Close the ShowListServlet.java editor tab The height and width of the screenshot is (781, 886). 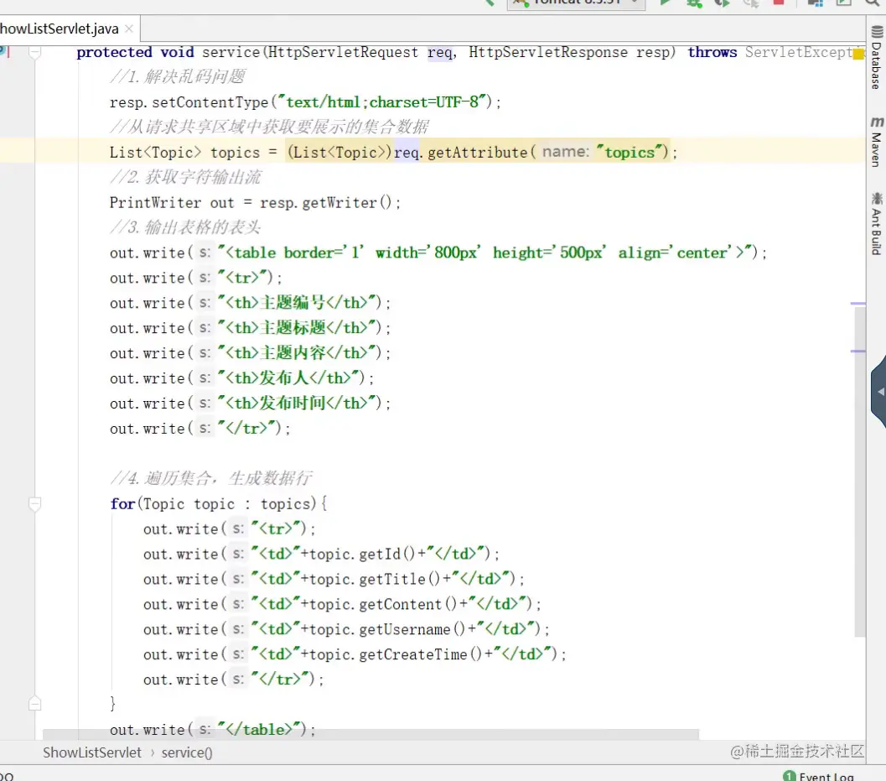click(x=129, y=29)
